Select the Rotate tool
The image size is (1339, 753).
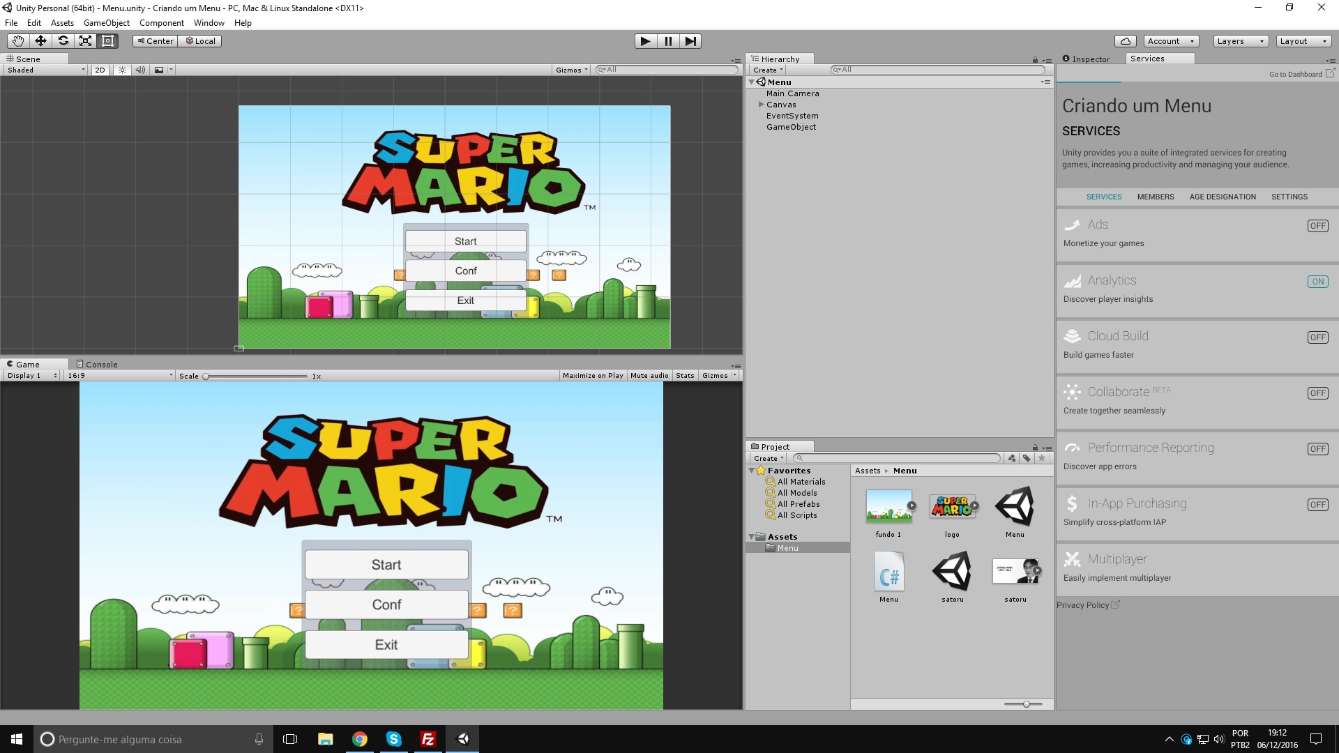pyautogui.click(x=63, y=41)
